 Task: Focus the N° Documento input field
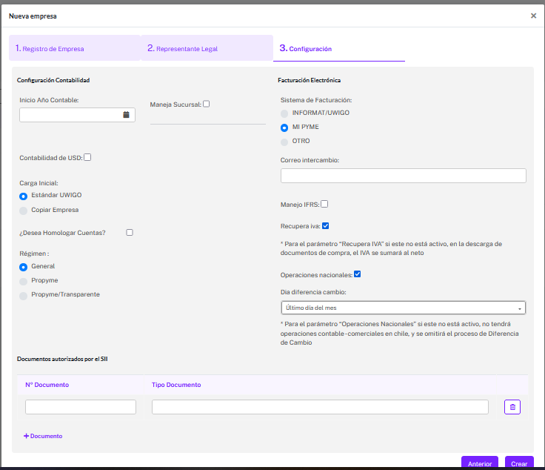point(81,407)
